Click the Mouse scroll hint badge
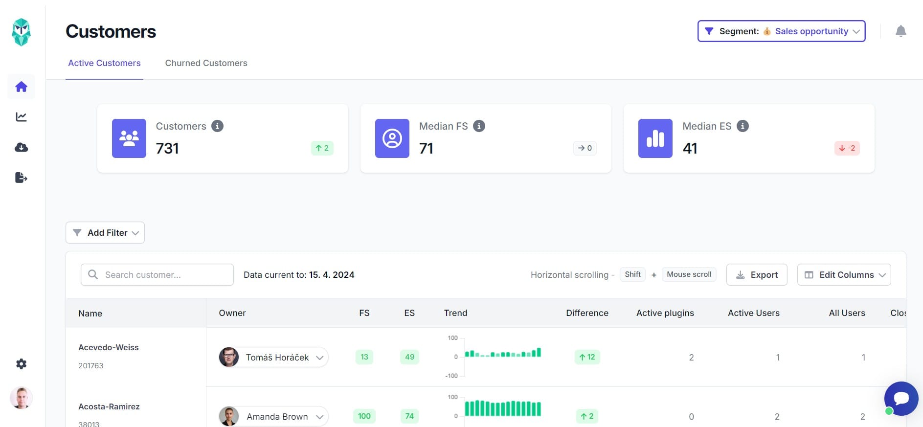The image size is (923, 427). tap(689, 274)
